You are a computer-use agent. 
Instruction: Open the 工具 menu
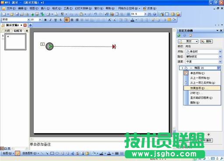coord(68,8)
